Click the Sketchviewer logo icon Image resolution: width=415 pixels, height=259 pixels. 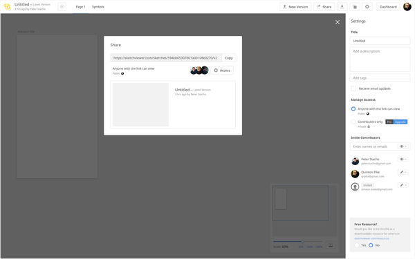7,7
